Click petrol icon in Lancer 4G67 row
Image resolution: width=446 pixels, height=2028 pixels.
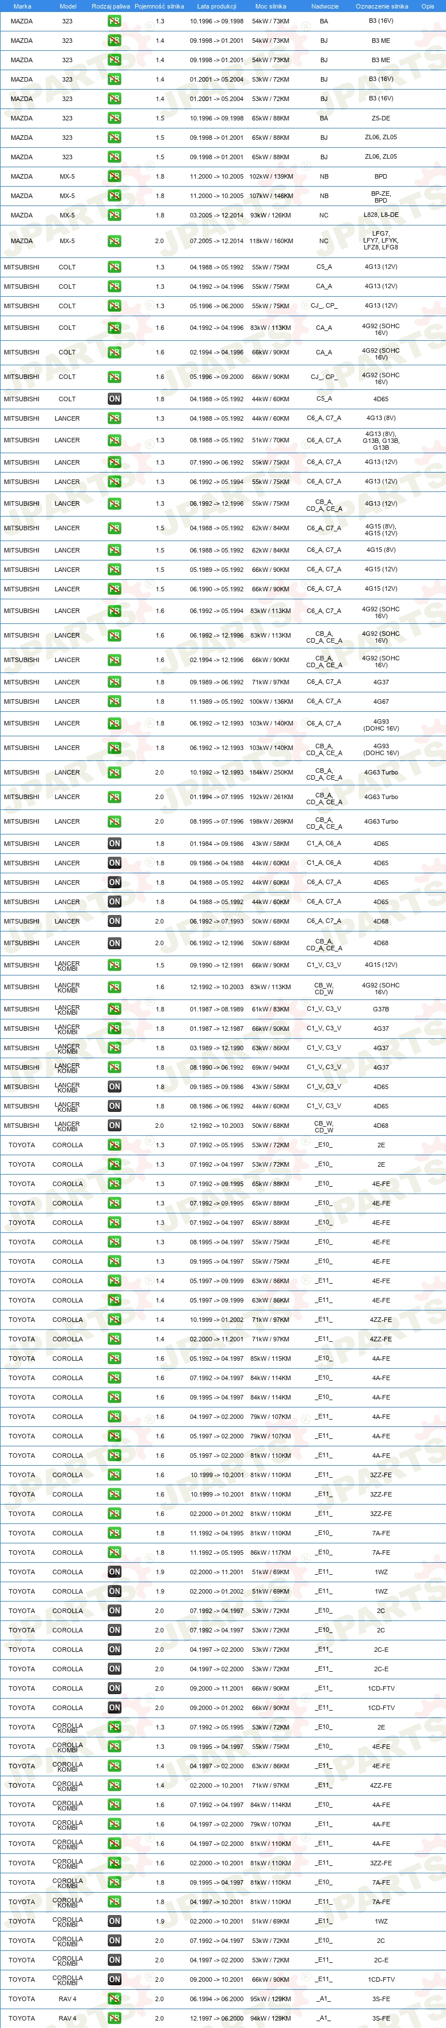114,701
